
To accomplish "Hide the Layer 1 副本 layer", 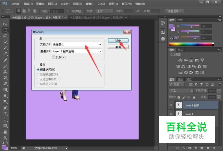I will (171, 105).
